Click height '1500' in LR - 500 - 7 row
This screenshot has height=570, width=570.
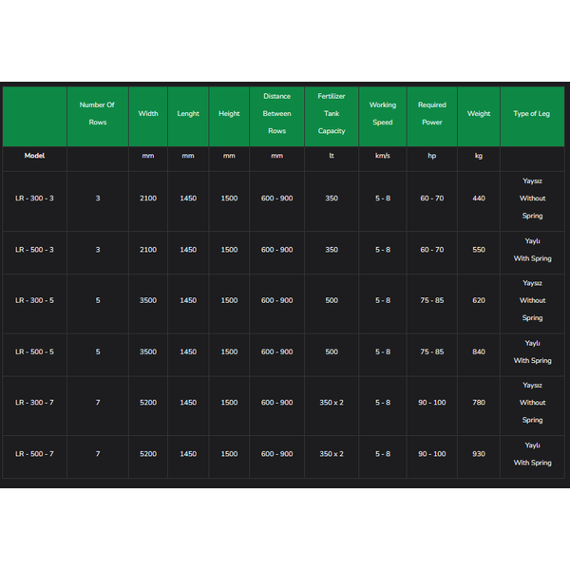(229, 454)
